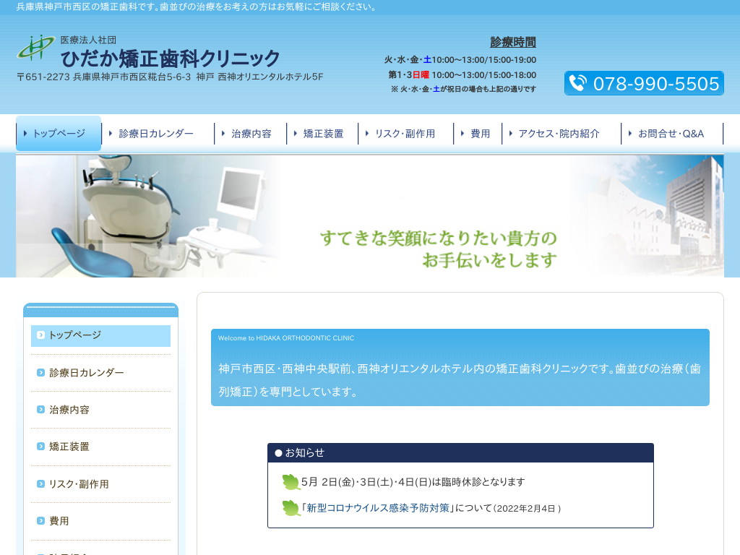
Task: Open リスク・副作用 in the top navigation
Action: (405, 134)
